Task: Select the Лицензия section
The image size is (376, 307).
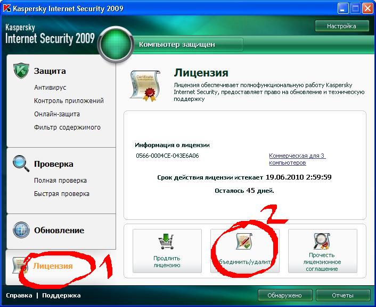Action: click(53, 266)
